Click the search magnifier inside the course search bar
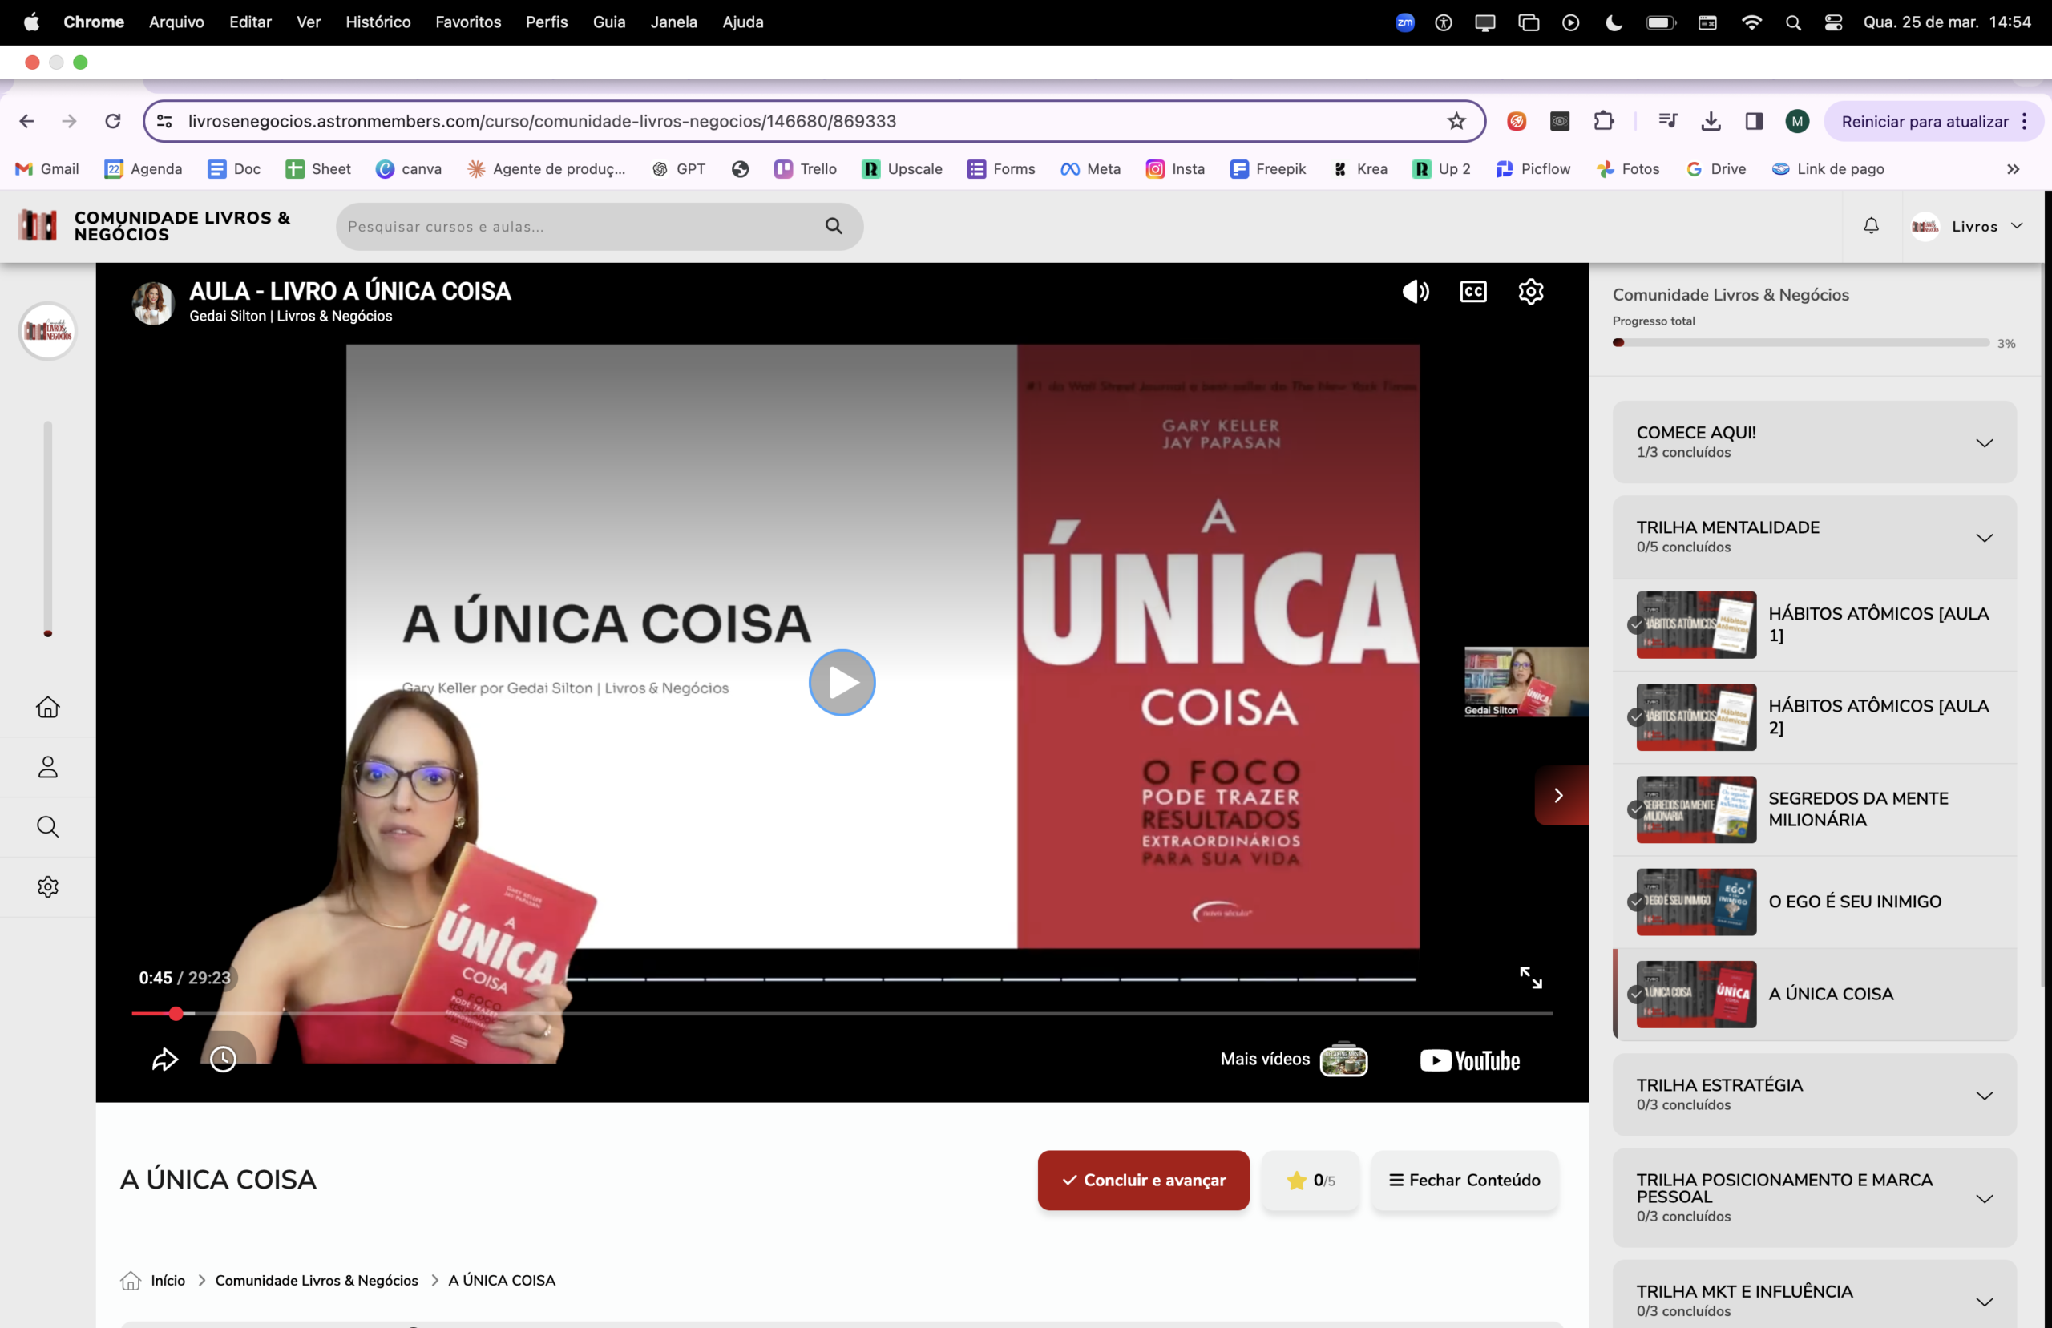This screenshot has height=1328, width=2052. click(833, 226)
